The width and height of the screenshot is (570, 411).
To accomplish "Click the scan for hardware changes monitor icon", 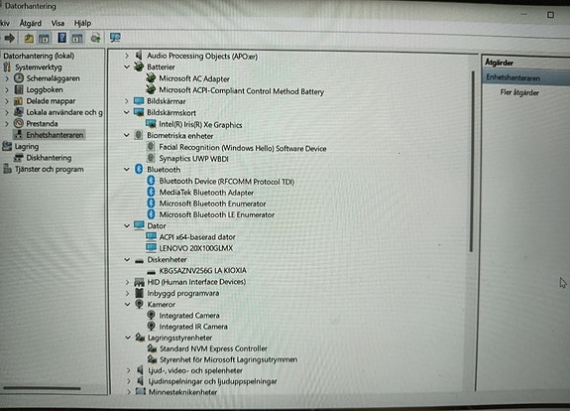I will 115,38.
